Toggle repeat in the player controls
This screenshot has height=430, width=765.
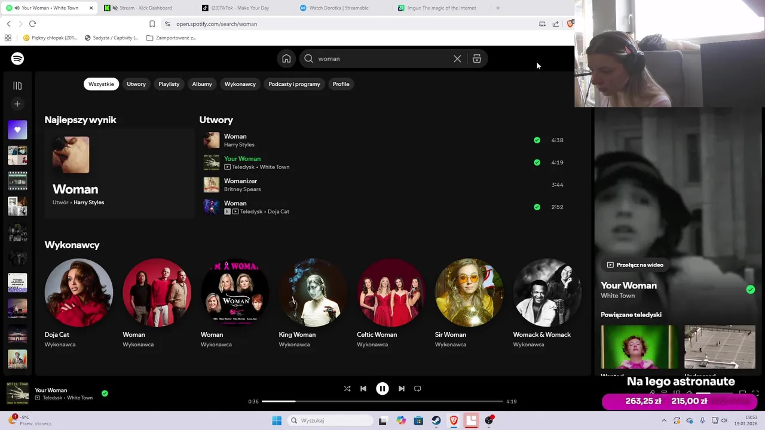click(418, 388)
